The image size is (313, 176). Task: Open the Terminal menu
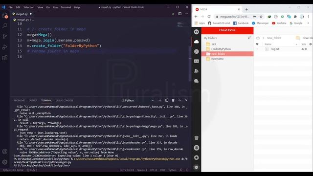pos(66,7)
